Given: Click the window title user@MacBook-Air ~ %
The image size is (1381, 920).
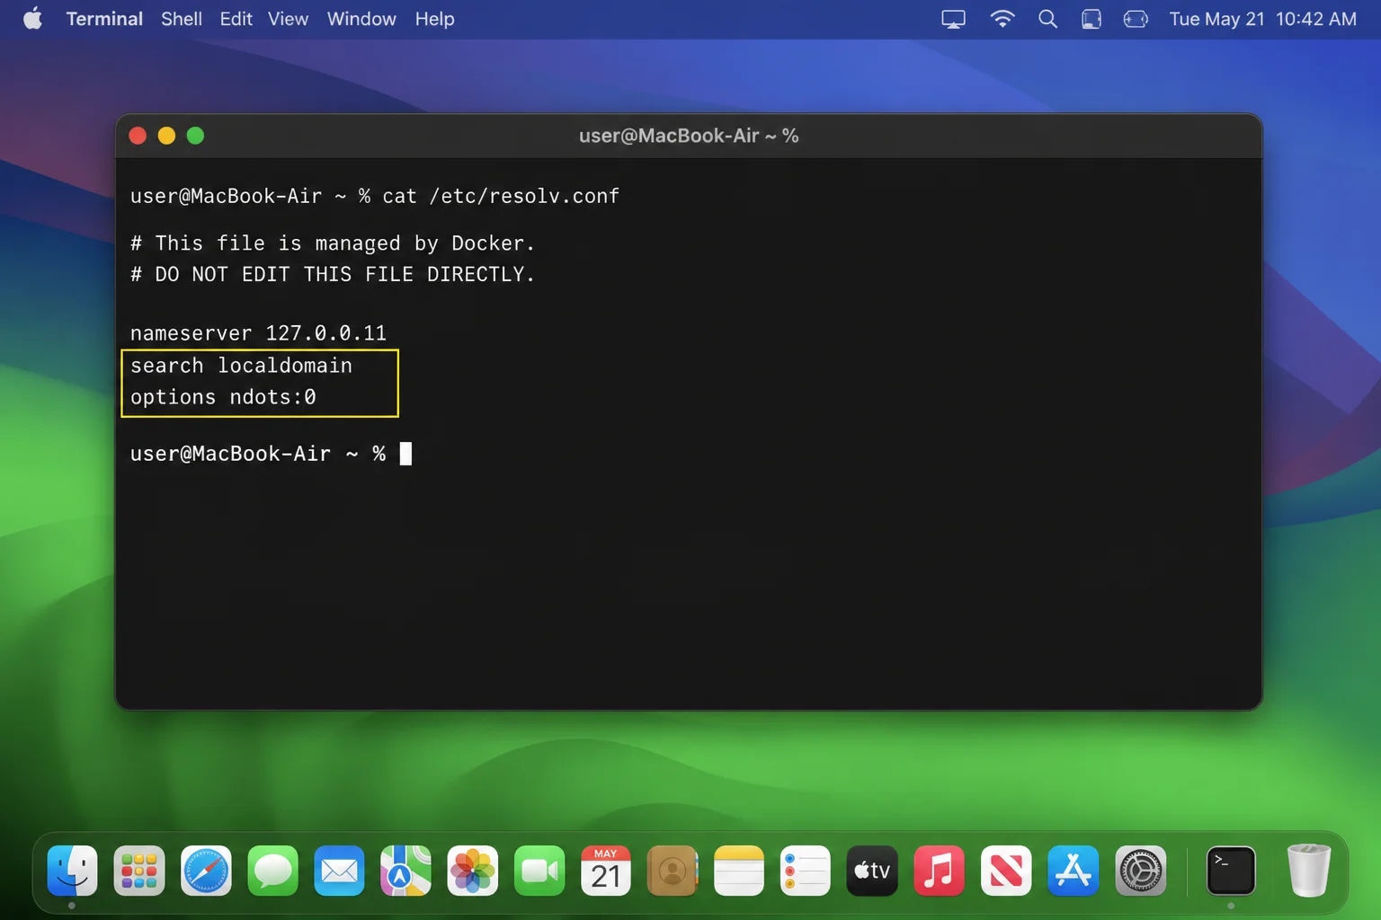Looking at the screenshot, I should tap(689, 136).
